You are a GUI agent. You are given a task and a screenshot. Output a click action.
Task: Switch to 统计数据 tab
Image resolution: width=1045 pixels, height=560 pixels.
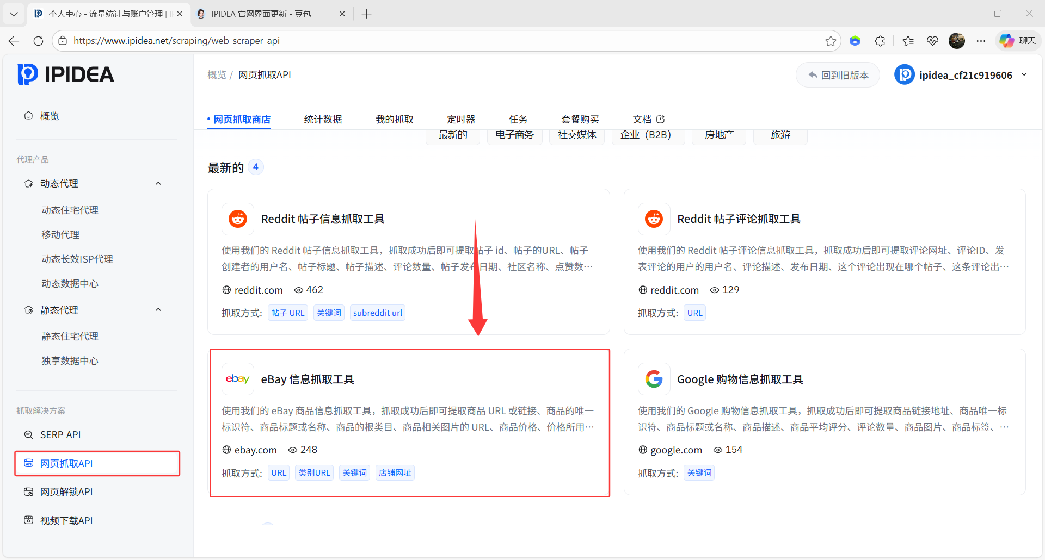point(323,119)
